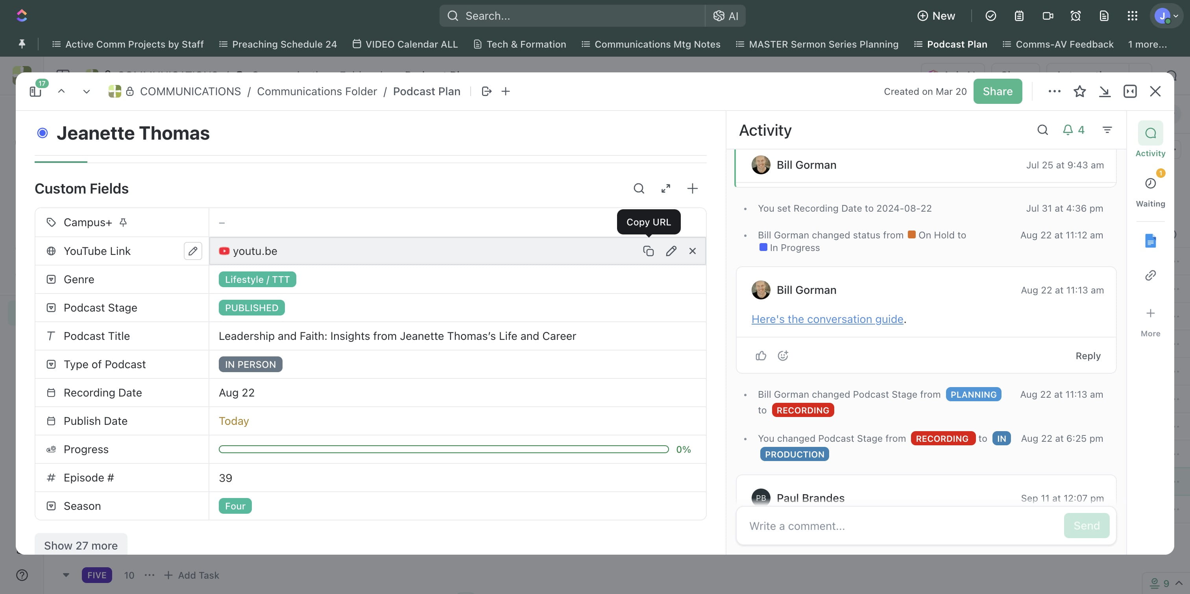Open New item creation menu
This screenshot has height=594, width=1190.
(936, 16)
